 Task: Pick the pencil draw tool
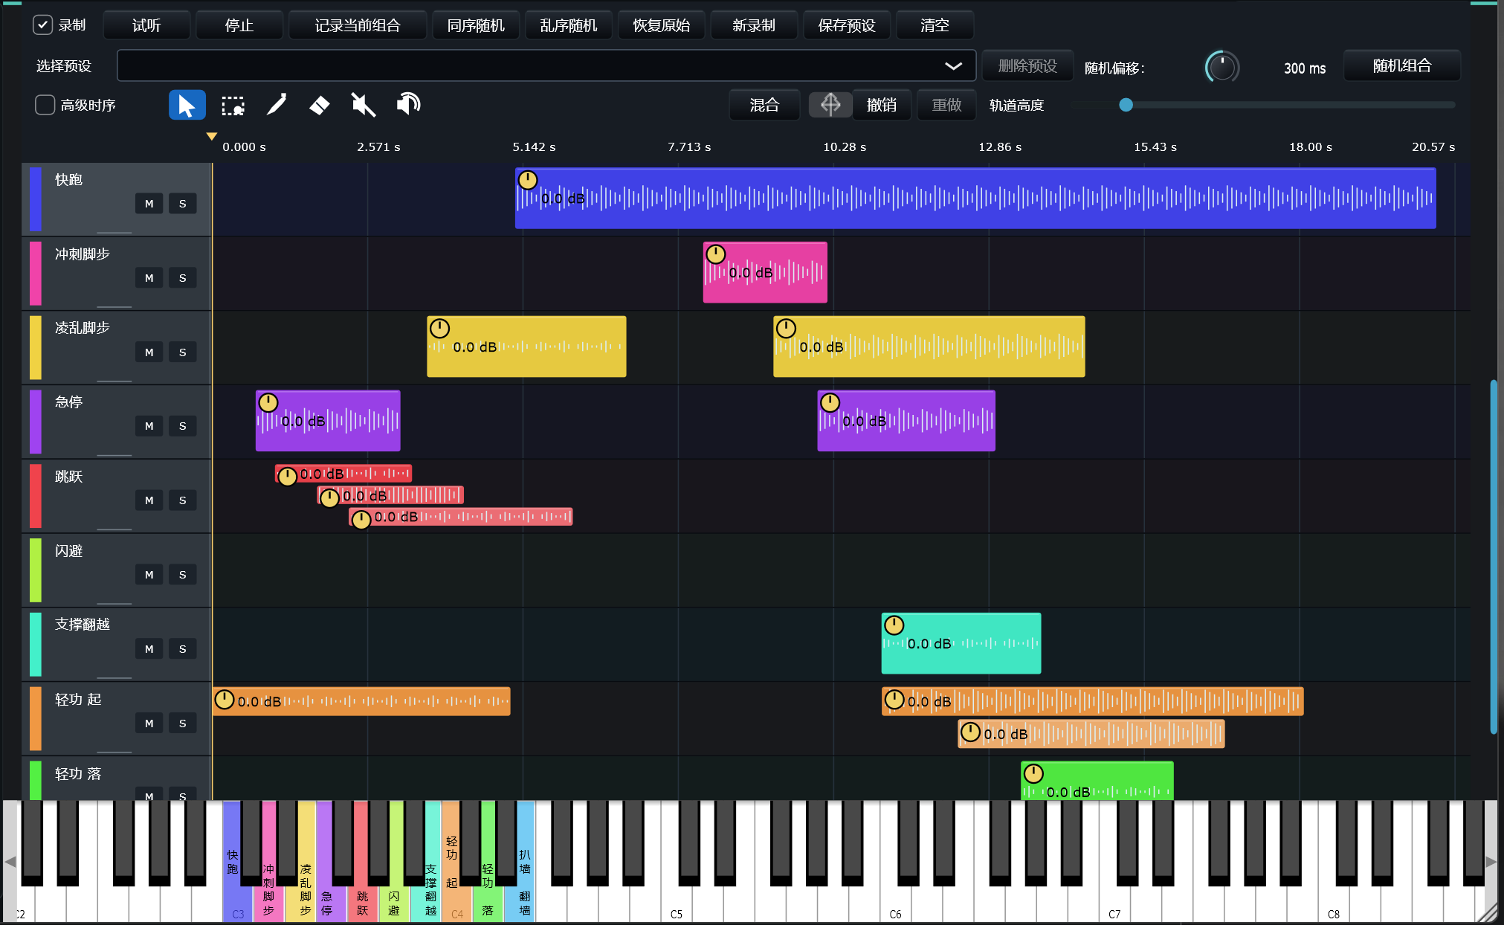coord(277,105)
